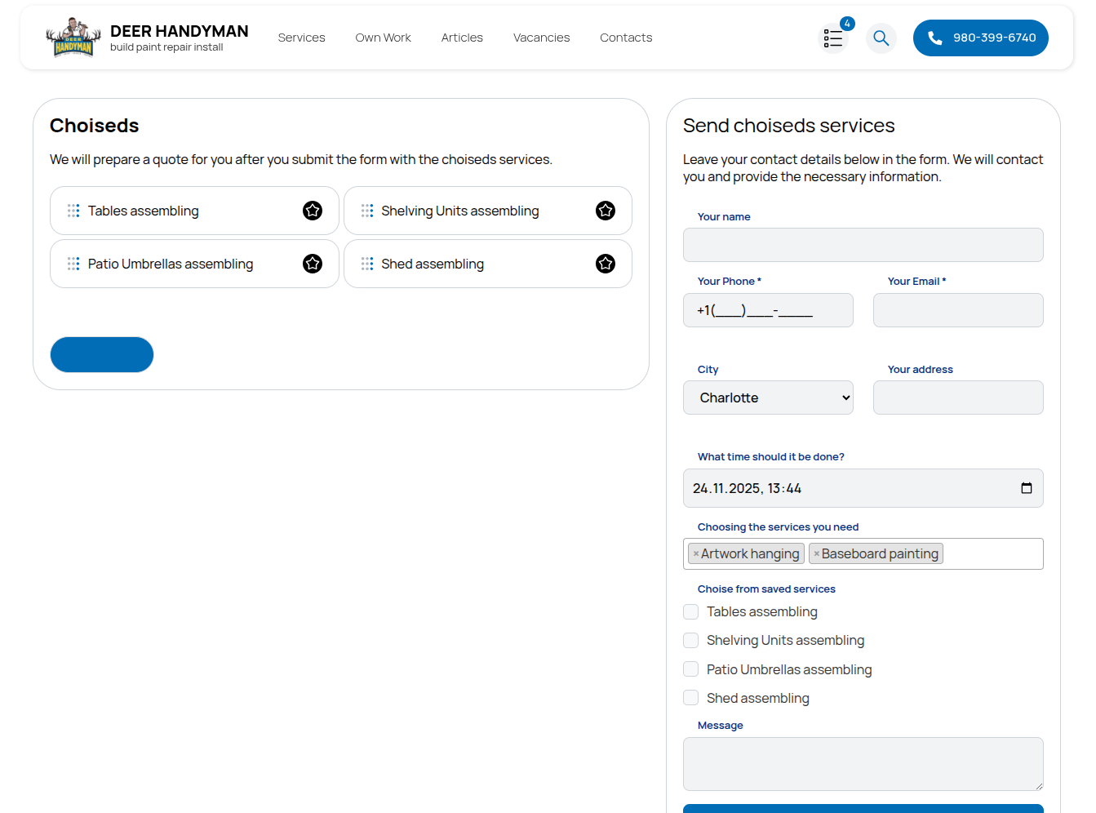1096x813 pixels.
Task: Open the saved services list icon
Action: (832, 38)
